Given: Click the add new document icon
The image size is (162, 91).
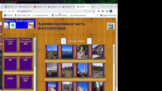Looking at the screenshot, I should [x=6, y=25].
